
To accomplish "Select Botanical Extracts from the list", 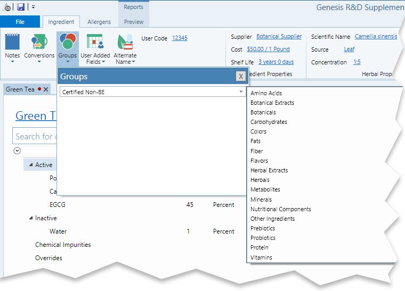I will (x=272, y=103).
